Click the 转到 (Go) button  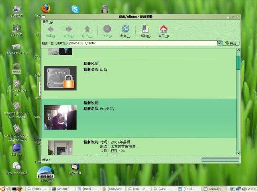coord(230,43)
